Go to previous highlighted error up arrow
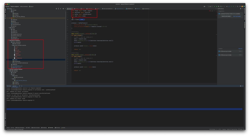Screen dimensions: 250x136 tap(214, 11)
